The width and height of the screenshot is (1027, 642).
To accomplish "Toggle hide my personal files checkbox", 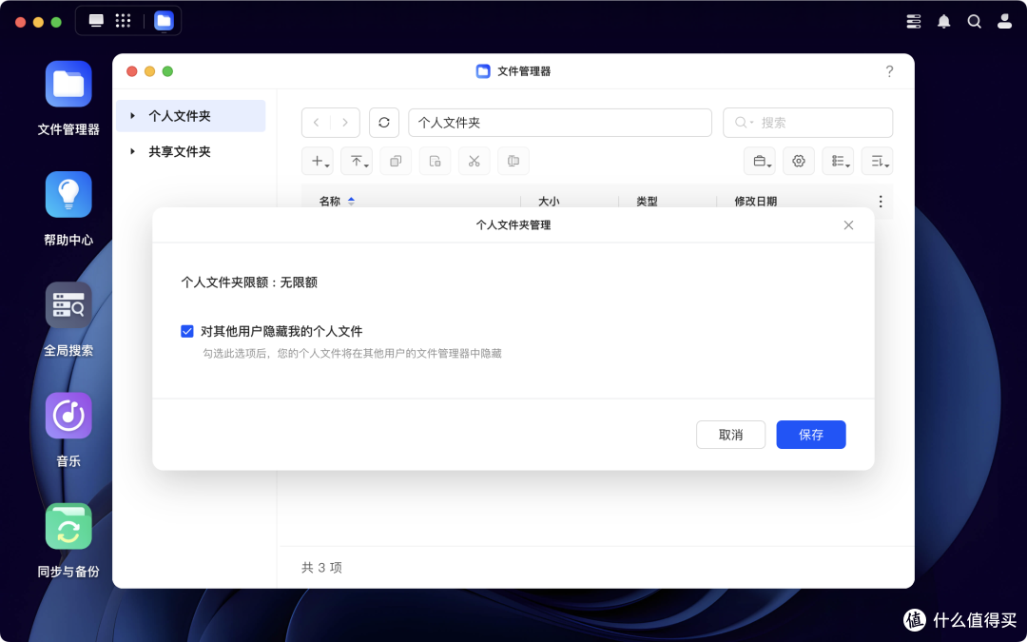I will [x=187, y=332].
